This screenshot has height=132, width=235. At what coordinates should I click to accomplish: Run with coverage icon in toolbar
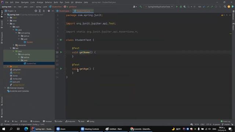pos(185,7)
